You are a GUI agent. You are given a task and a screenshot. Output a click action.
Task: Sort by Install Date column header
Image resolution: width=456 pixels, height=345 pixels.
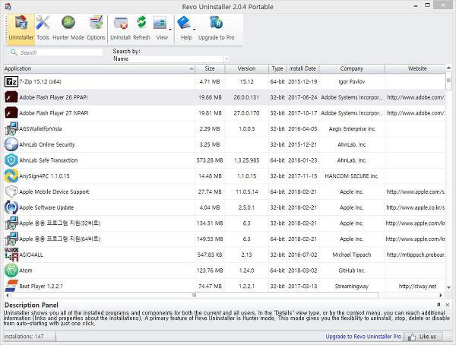click(302, 68)
